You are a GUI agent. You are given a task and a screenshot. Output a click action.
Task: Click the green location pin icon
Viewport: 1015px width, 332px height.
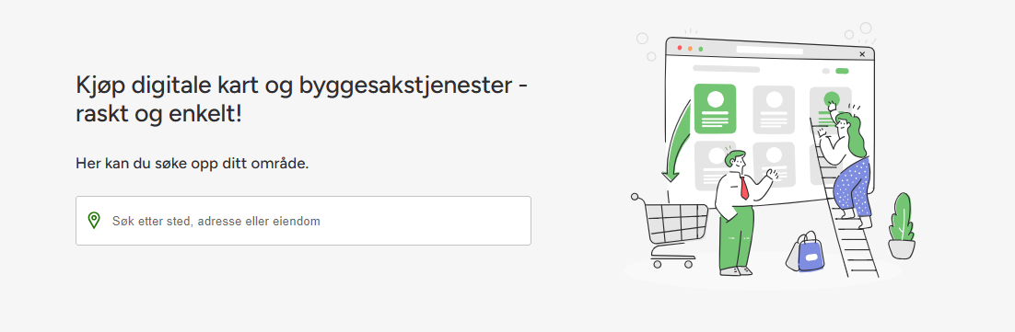[x=94, y=220]
